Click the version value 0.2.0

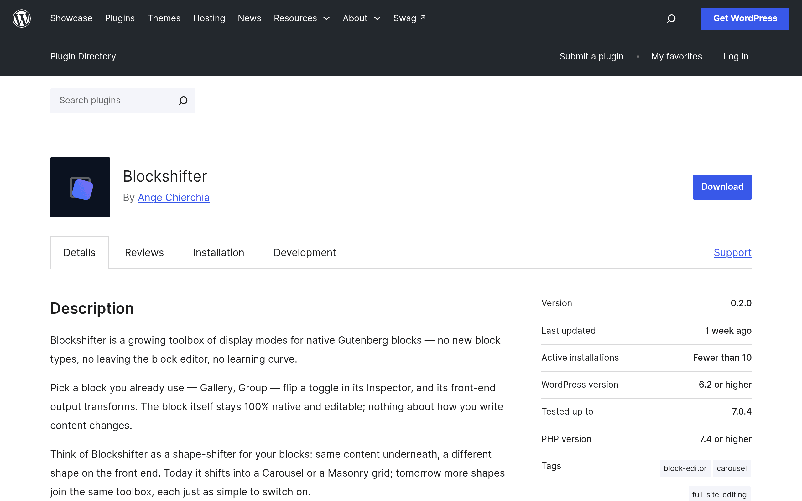pos(741,303)
